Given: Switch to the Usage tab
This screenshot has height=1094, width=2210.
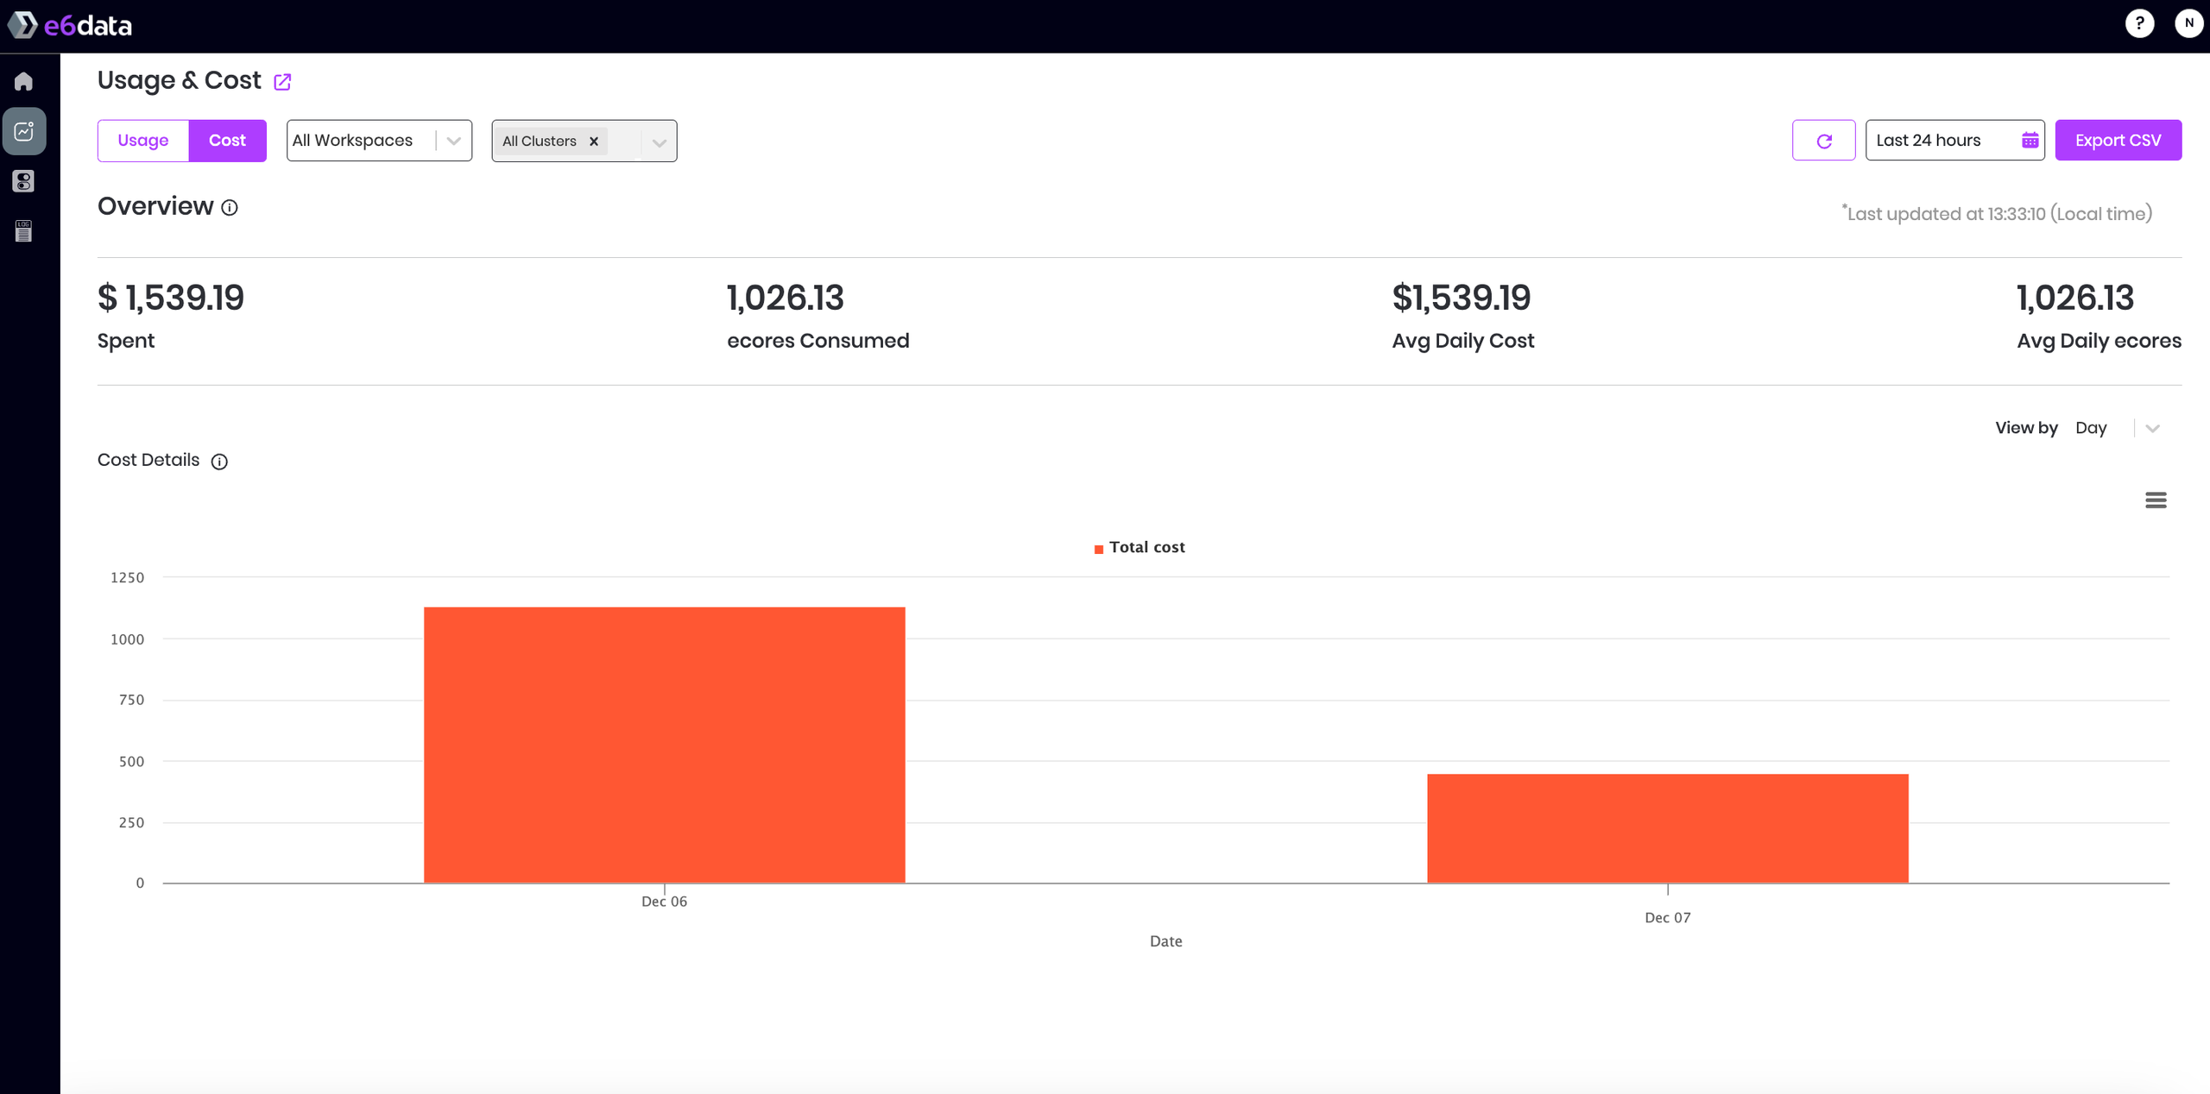Looking at the screenshot, I should pos(143,141).
